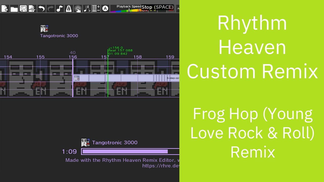The image size is (324, 182).
Task: Click beat number 158 on the ruler
Action: pos(137,57)
